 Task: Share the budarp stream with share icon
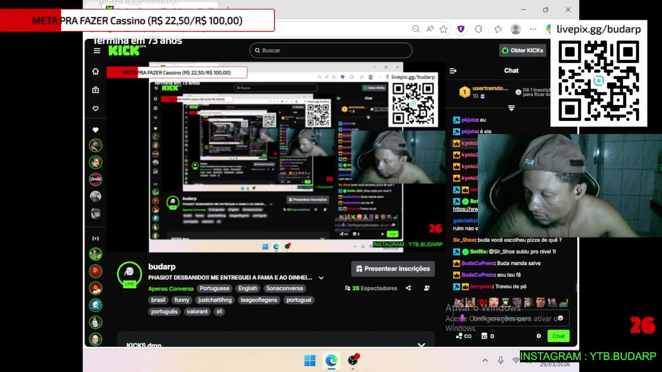408,288
